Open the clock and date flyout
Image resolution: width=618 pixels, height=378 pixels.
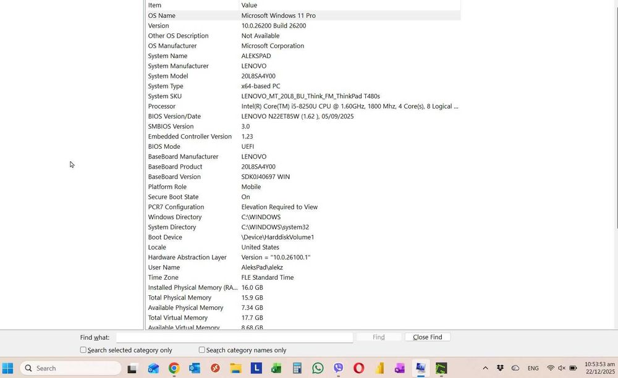point(599,368)
